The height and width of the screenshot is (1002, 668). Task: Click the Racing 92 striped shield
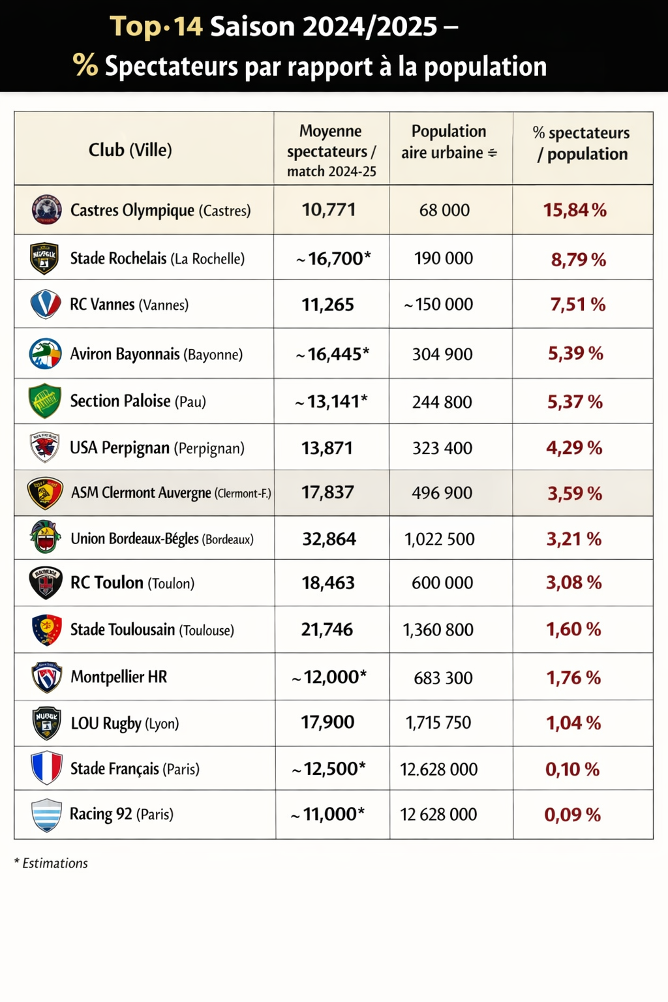point(46,815)
